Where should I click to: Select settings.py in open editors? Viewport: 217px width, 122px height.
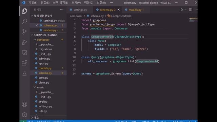48,21
